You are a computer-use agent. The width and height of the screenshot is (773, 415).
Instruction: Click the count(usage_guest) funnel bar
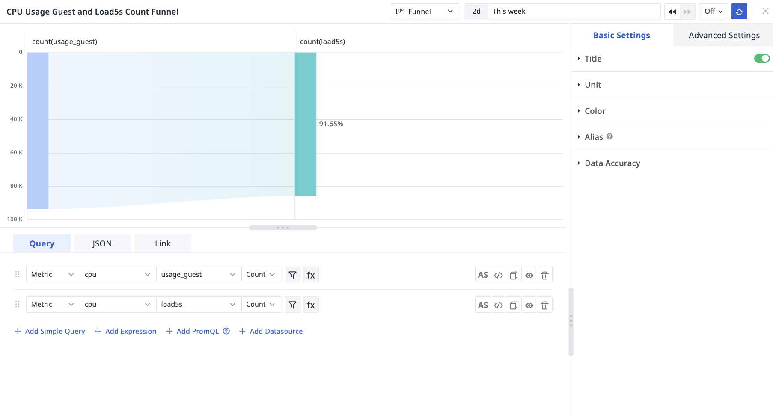38,130
